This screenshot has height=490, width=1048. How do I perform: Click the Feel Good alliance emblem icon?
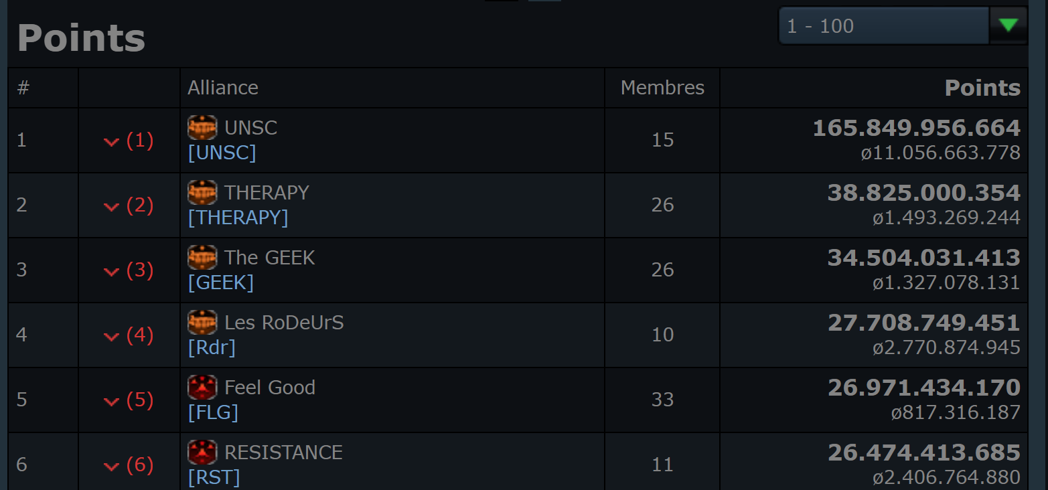click(x=202, y=387)
